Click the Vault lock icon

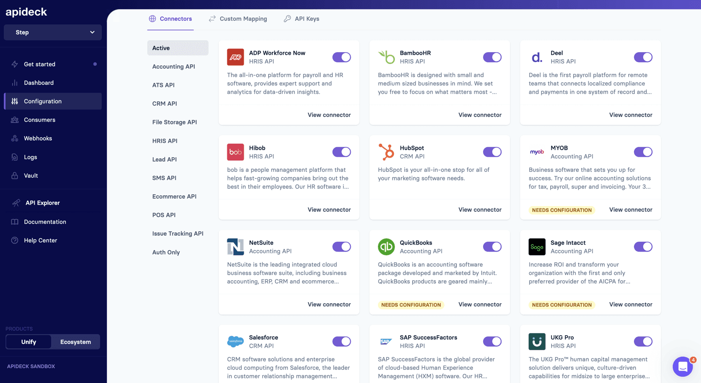(15, 176)
